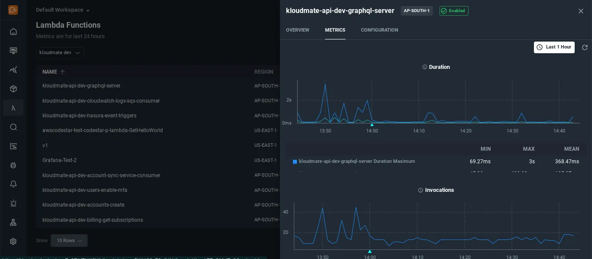Screen dimensions: 592x259
Task: Open the v1 function row
Action: pos(158,146)
